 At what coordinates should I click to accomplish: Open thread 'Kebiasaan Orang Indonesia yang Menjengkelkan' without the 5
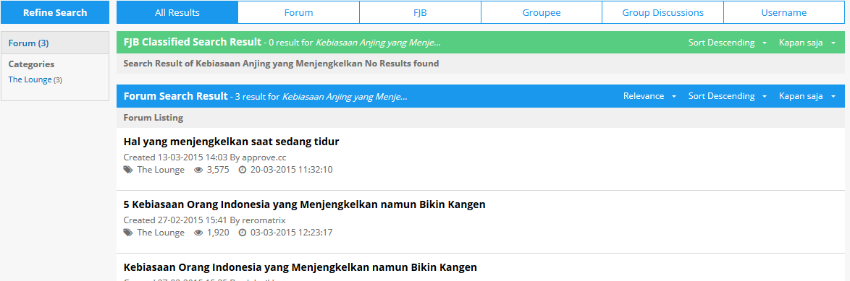coord(300,267)
